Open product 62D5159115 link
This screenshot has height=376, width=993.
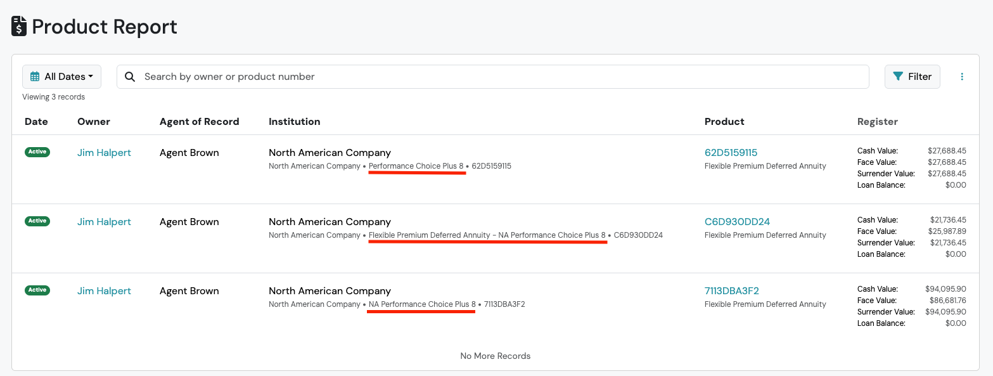(731, 153)
